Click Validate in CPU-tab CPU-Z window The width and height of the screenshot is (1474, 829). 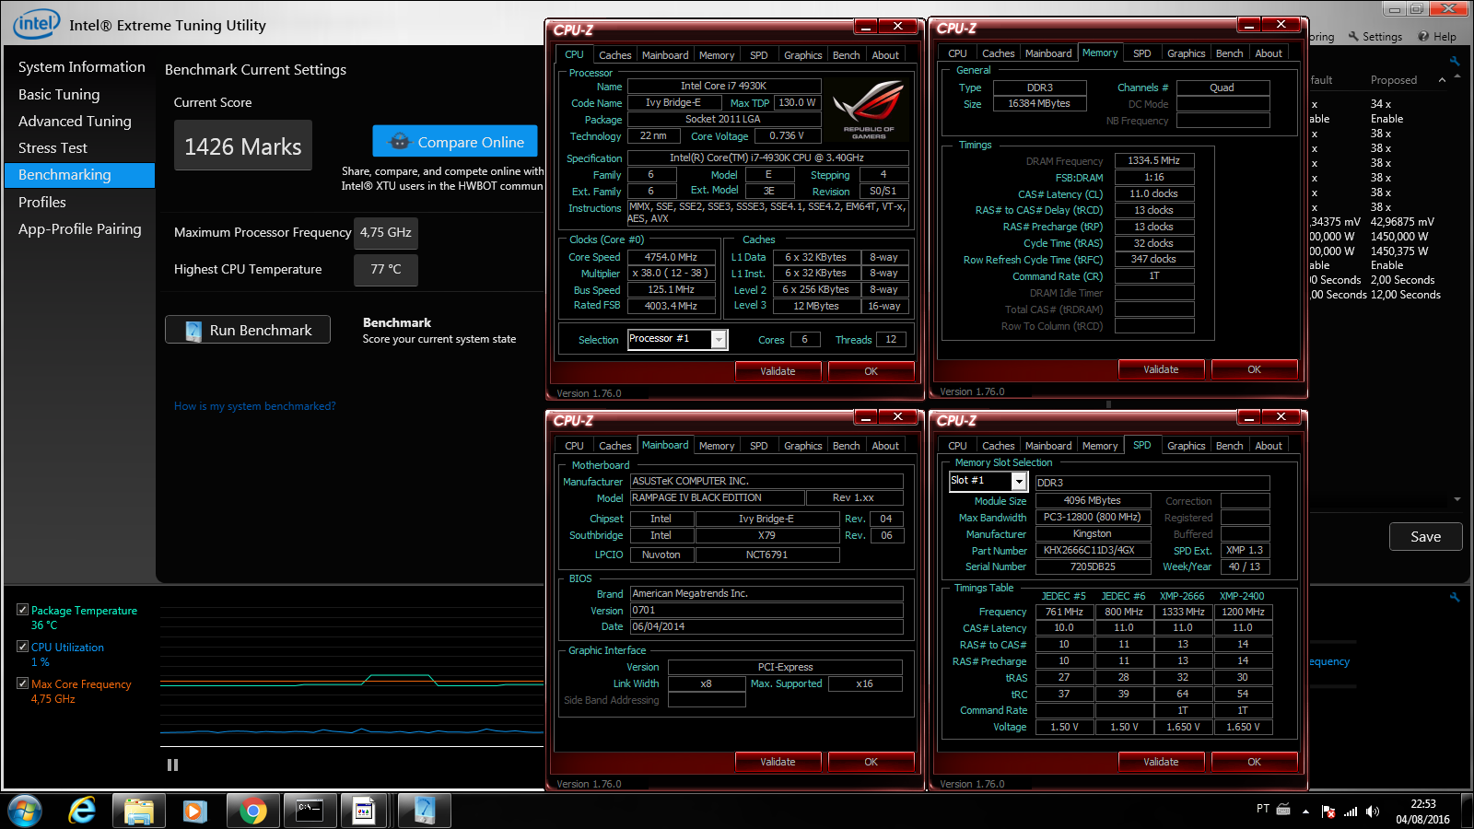[778, 371]
